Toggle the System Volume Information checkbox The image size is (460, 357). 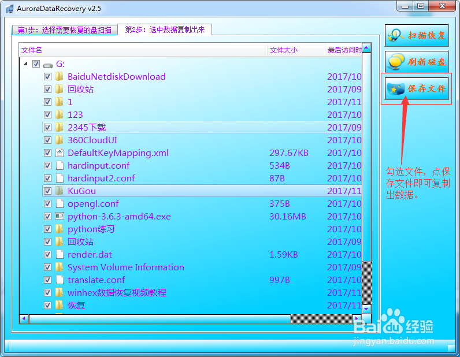coord(47,267)
